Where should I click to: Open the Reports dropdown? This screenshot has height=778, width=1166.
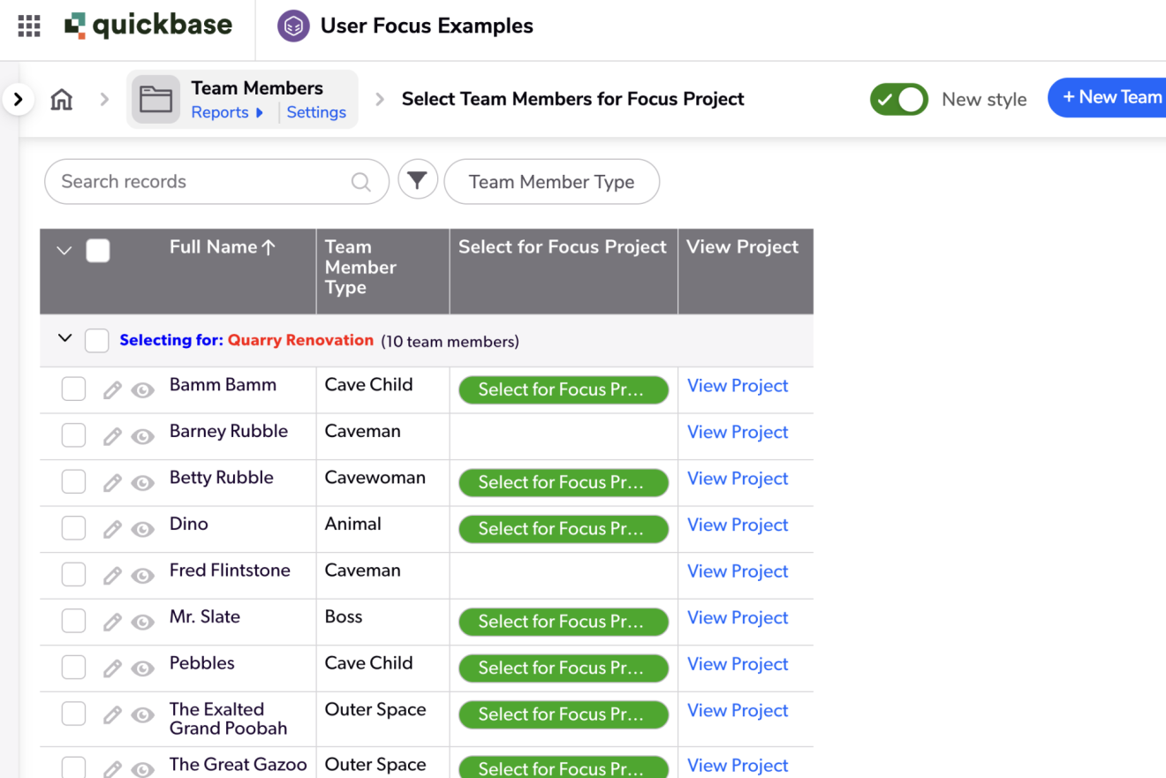(227, 112)
